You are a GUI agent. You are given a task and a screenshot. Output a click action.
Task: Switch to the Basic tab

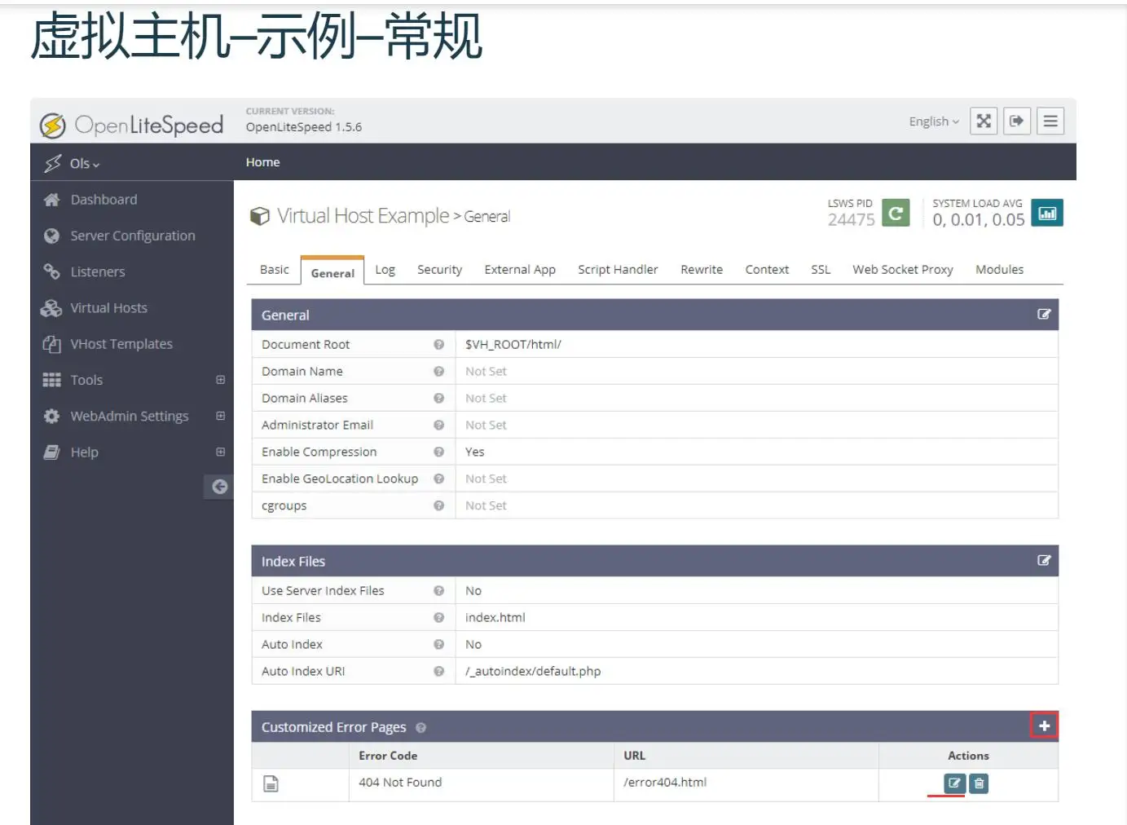point(274,270)
